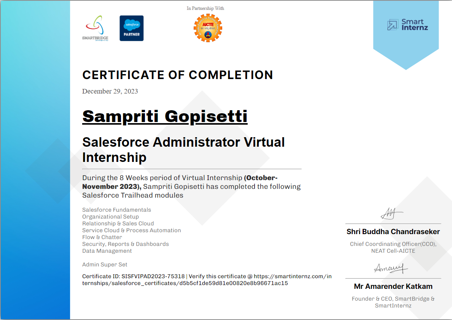Click the name Sampriti Gopisetti heading
This screenshot has height=320, width=452.
[x=165, y=117]
